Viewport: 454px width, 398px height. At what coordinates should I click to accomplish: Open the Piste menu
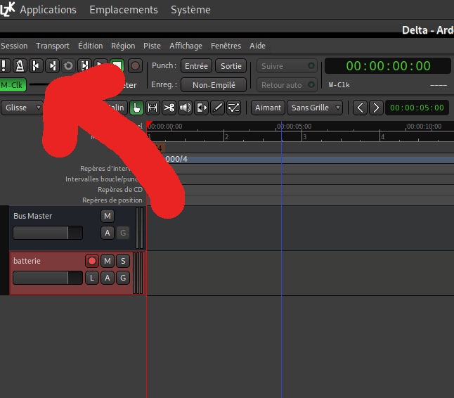click(x=152, y=46)
